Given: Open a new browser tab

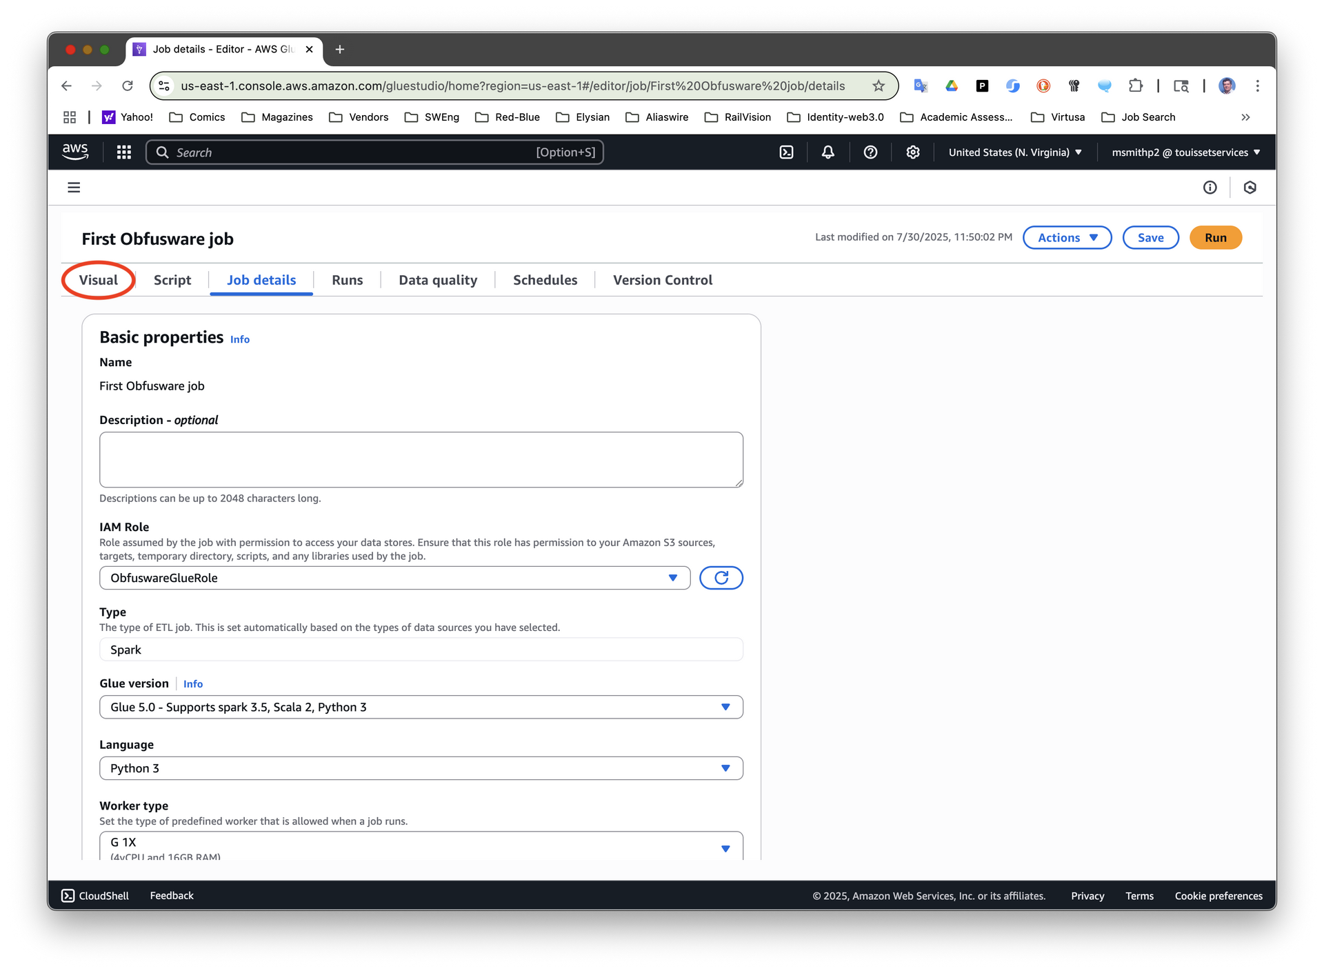Looking at the screenshot, I should pos(339,49).
